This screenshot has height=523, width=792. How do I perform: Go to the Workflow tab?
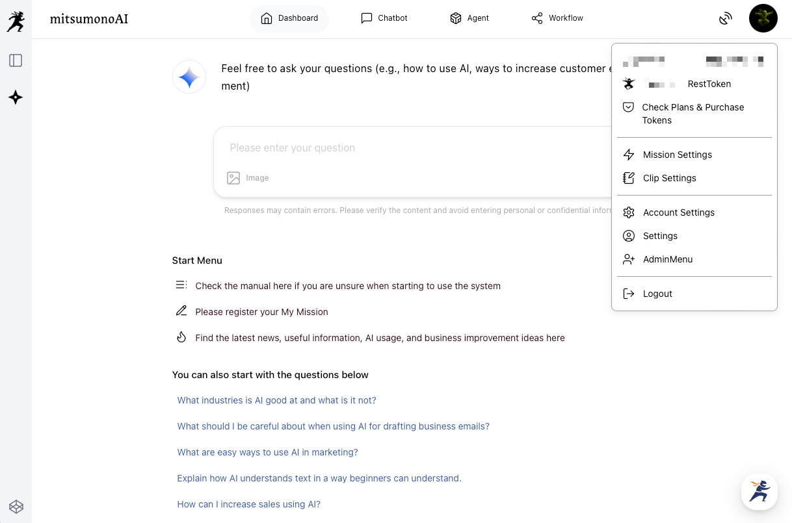pyautogui.click(x=557, y=18)
